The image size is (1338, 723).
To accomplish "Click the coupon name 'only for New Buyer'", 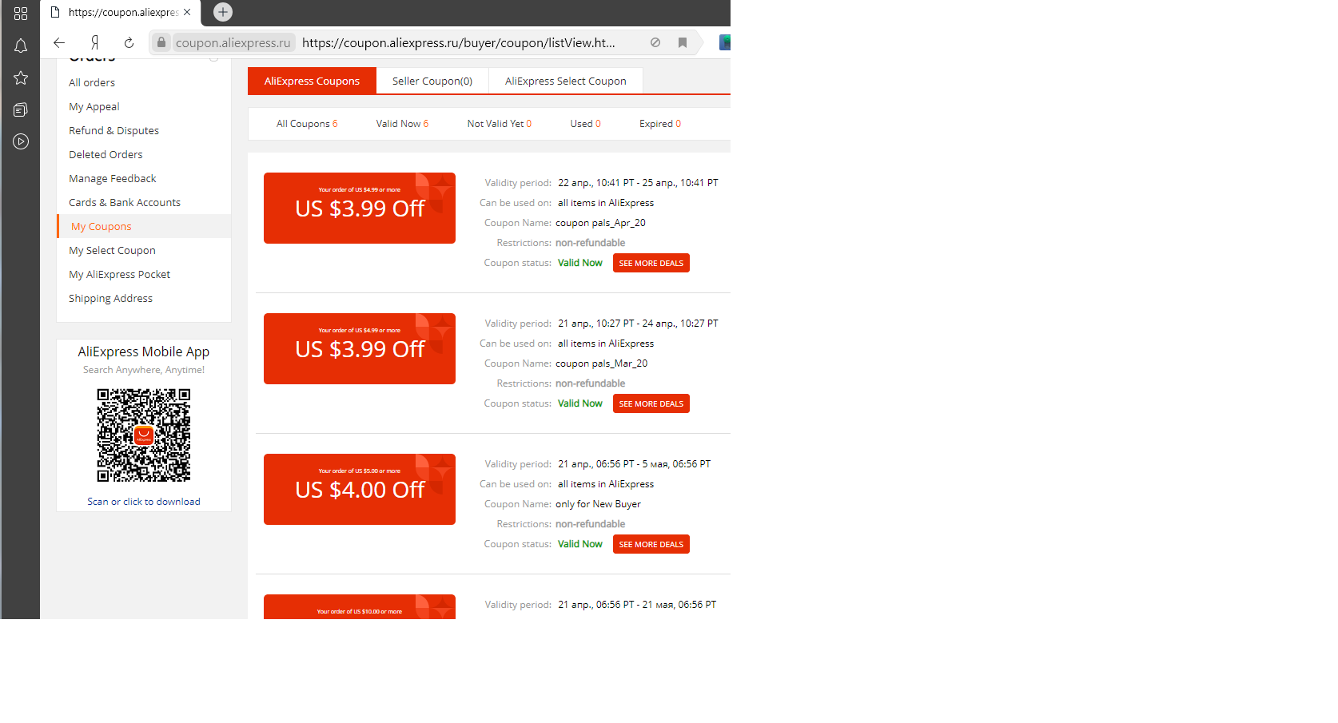I will [x=598, y=504].
